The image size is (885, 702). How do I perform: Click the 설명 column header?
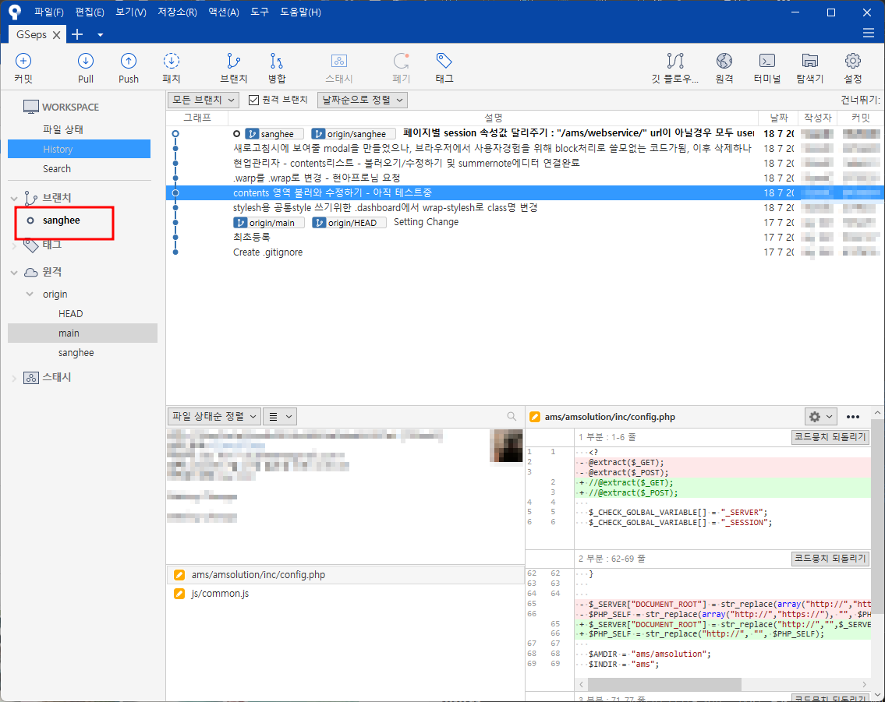(x=493, y=118)
